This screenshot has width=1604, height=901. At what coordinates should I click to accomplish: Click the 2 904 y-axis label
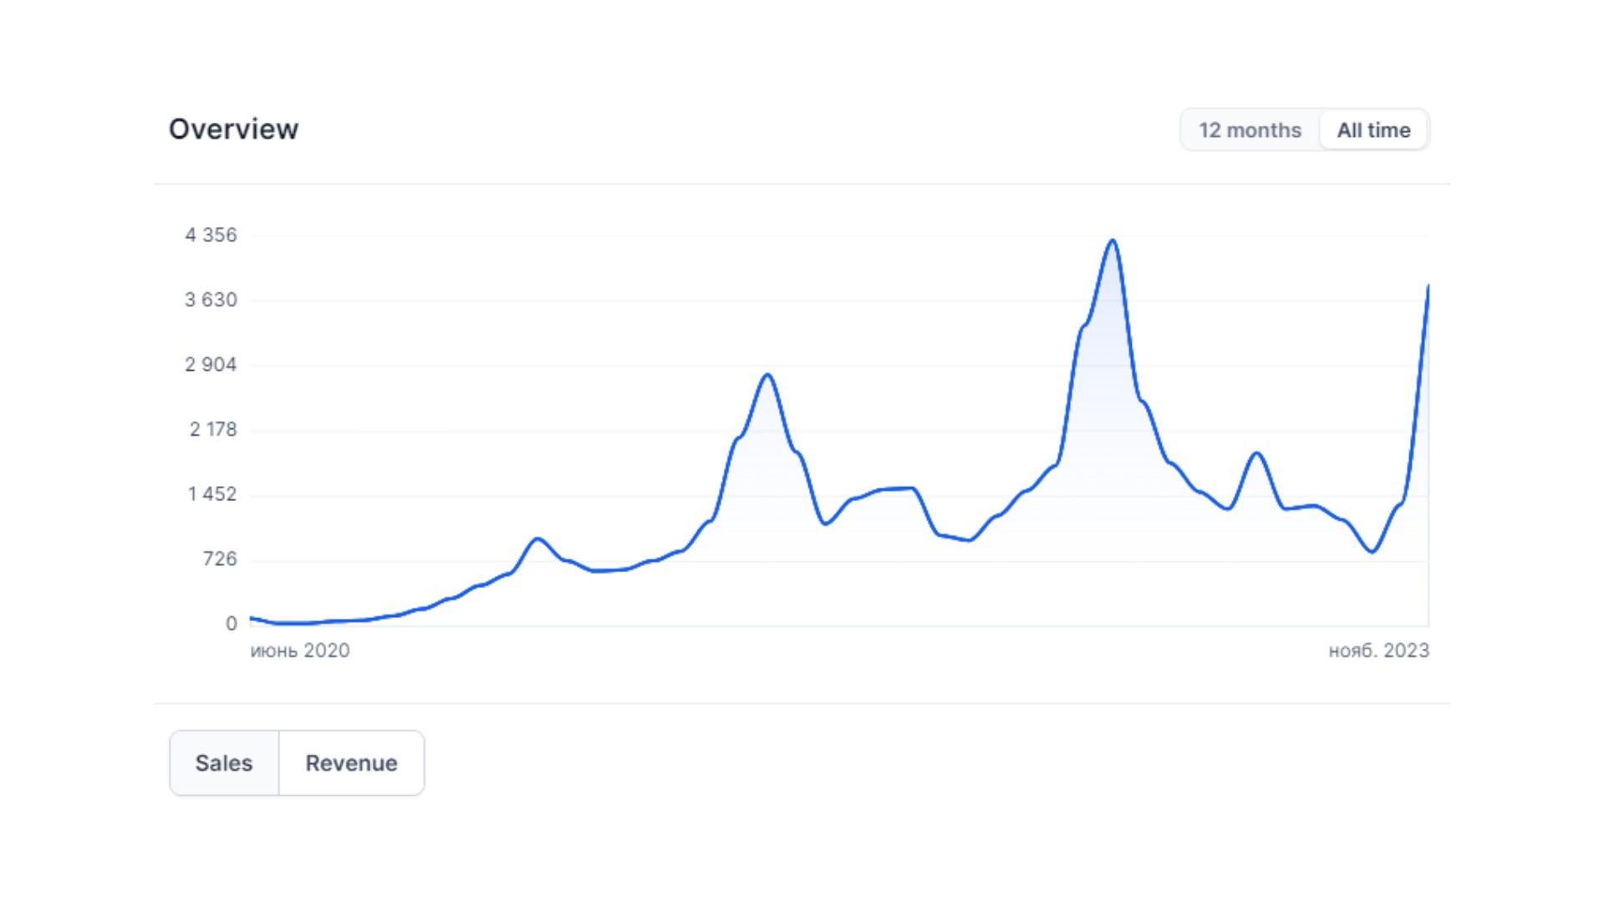(x=211, y=364)
